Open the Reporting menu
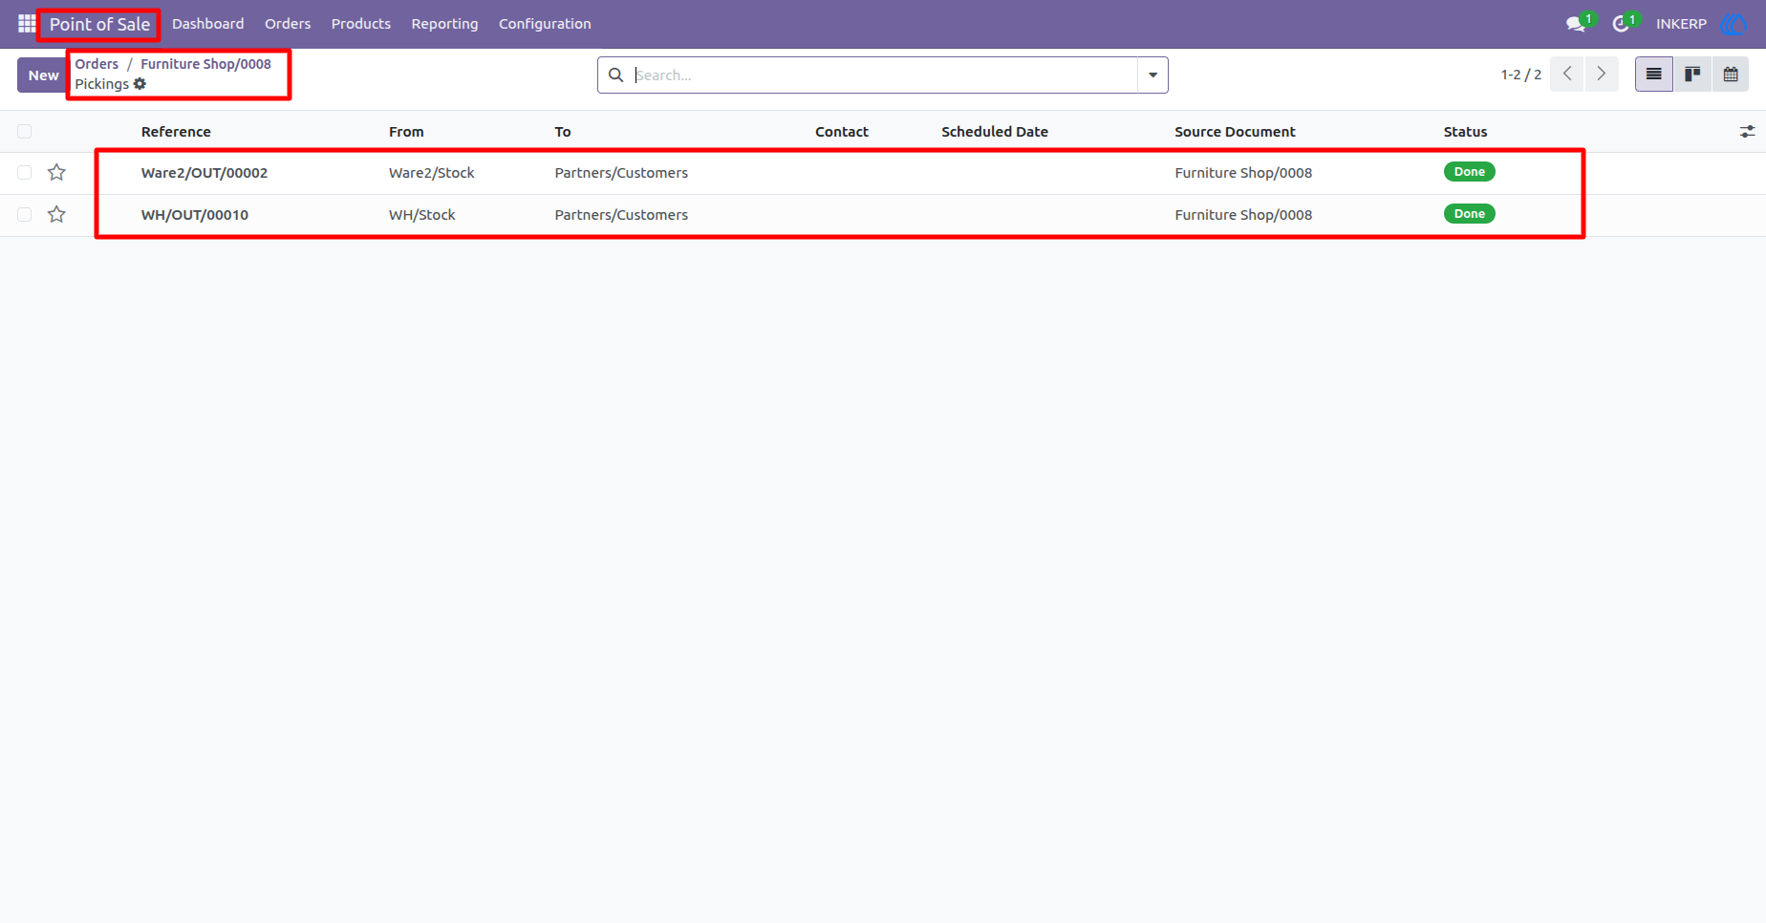This screenshot has height=923, width=1766. (x=444, y=24)
